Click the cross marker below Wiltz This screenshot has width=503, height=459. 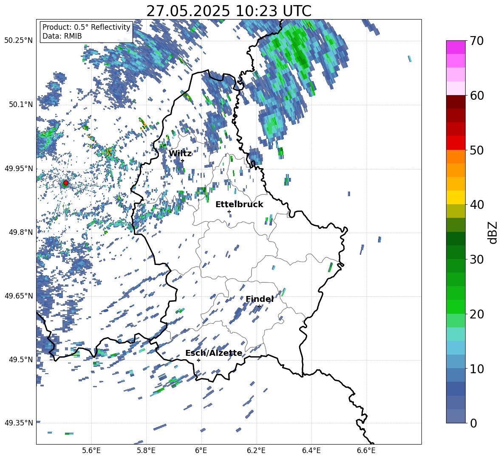(x=183, y=161)
